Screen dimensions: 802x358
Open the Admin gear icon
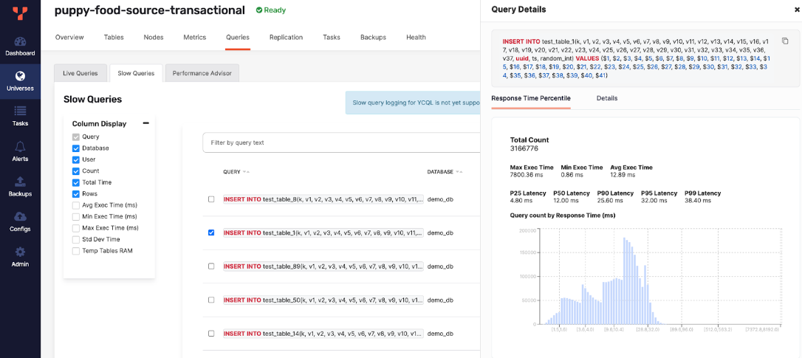tap(20, 252)
